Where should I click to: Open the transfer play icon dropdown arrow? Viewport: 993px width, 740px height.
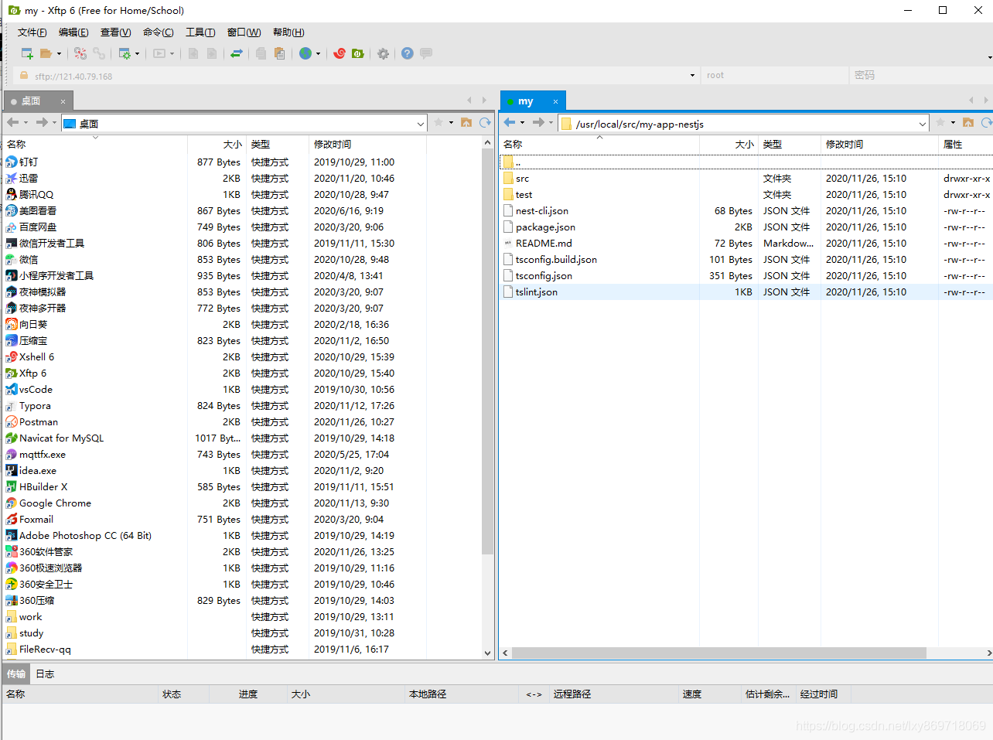click(172, 53)
